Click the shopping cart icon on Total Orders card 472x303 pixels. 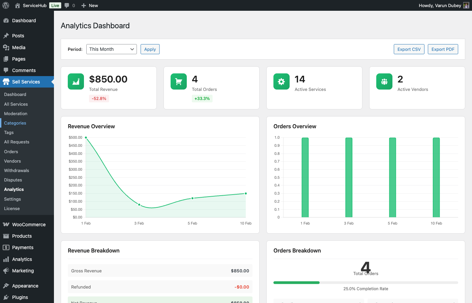[178, 81]
